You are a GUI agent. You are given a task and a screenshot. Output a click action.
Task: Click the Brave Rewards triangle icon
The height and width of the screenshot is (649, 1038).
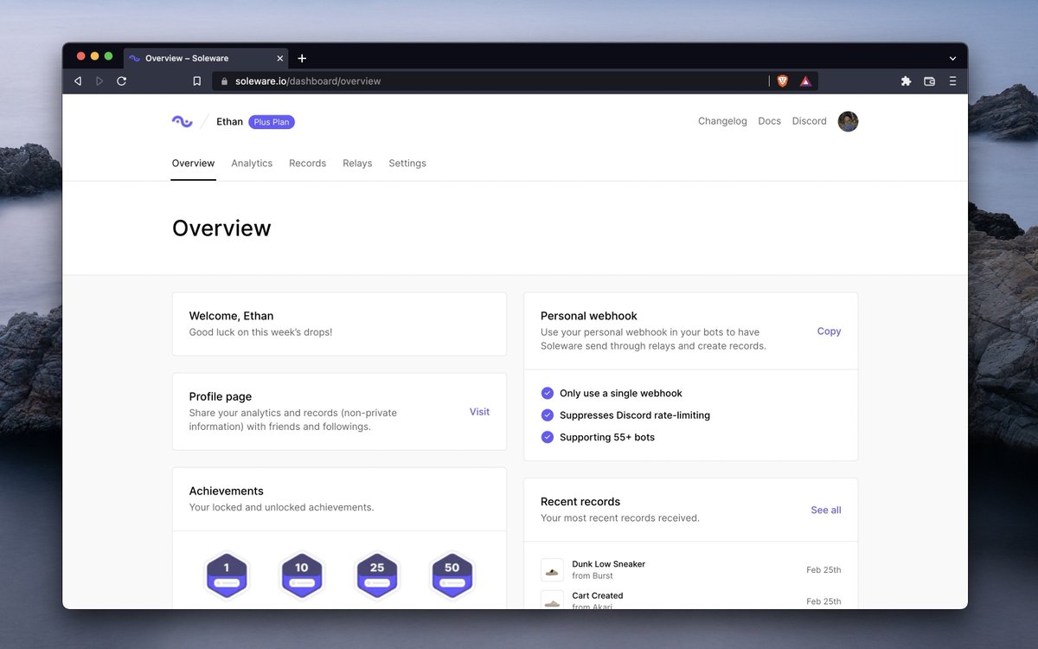pos(805,80)
